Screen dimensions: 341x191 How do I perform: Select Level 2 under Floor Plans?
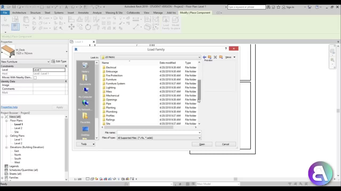click(18, 128)
